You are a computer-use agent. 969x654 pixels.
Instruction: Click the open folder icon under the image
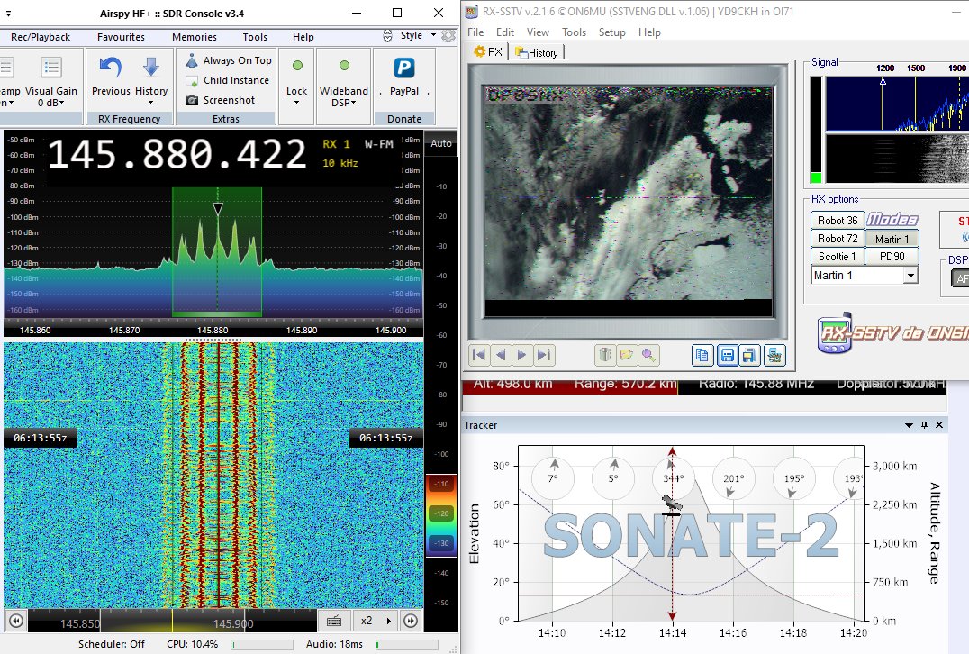point(627,355)
